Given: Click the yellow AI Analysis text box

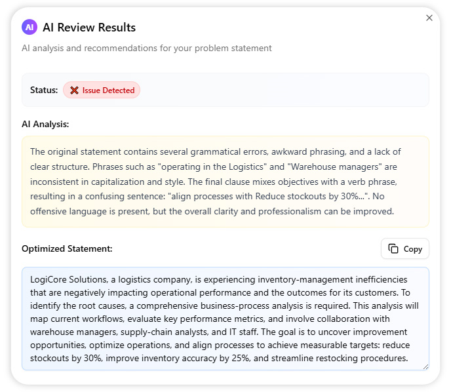Looking at the screenshot, I should 225,182.
